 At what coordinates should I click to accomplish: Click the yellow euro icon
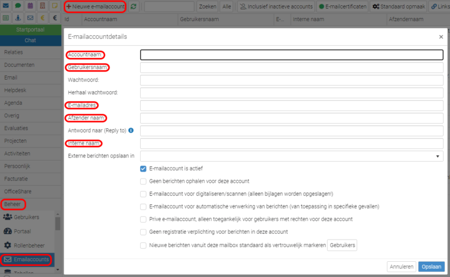tap(42, 18)
